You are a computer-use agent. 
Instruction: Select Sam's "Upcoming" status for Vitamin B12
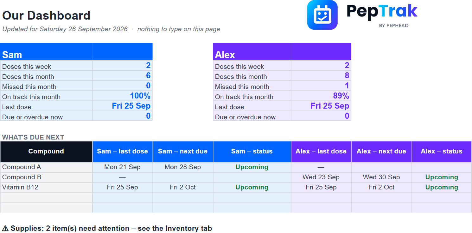(x=252, y=188)
